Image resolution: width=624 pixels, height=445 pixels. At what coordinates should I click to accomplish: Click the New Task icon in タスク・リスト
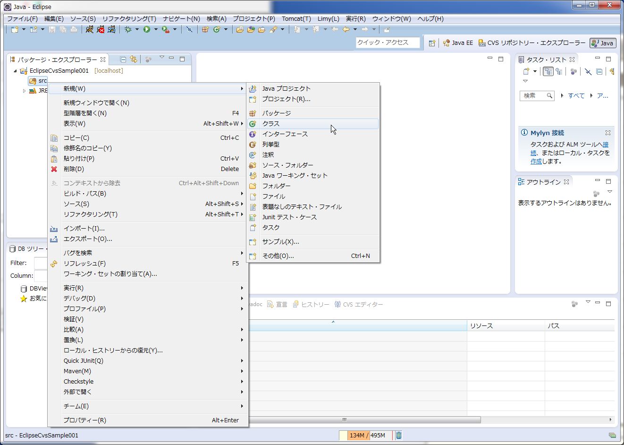pyautogui.click(x=527, y=71)
